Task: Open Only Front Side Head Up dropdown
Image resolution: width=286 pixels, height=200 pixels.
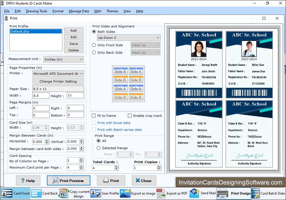Action: pyautogui.click(x=146, y=45)
